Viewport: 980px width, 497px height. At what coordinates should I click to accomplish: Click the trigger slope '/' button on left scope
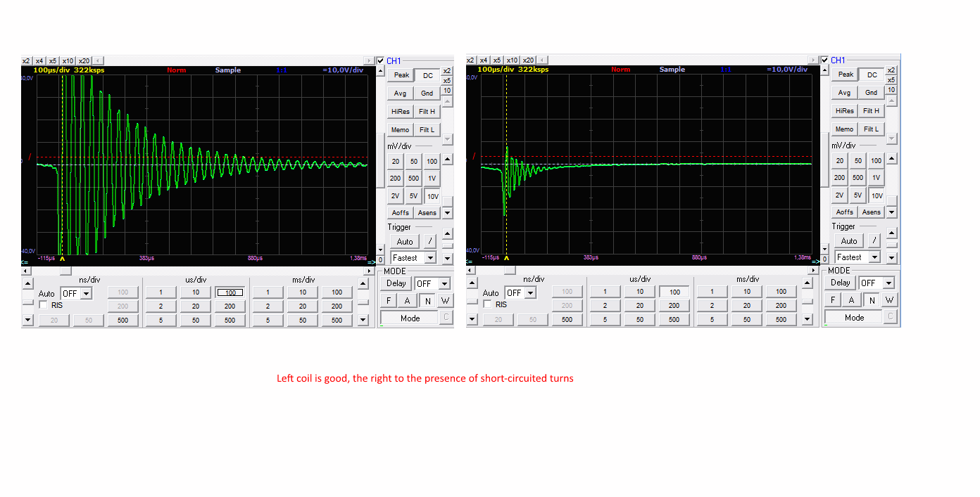click(429, 242)
